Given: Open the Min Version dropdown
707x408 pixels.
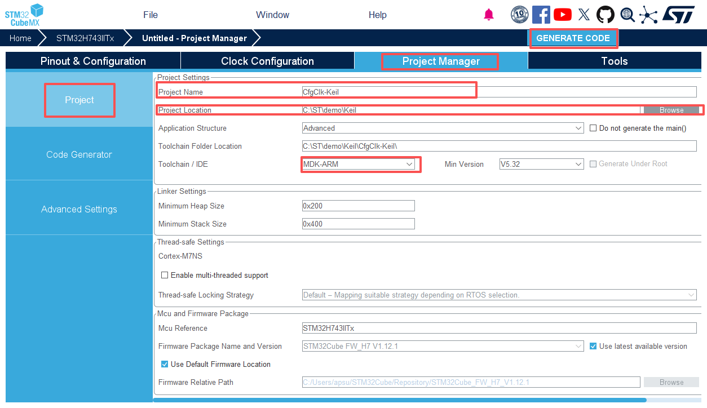Looking at the screenshot, I should (541, 164).
